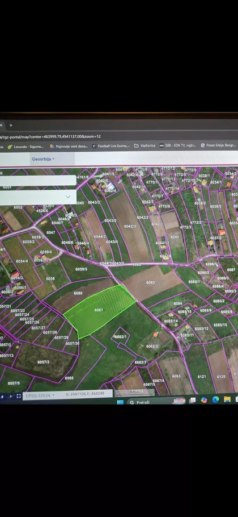The image size is (238, 517).
Task: Select highlighted green parcel 6061 on map
Action: [x=99, y=310]
